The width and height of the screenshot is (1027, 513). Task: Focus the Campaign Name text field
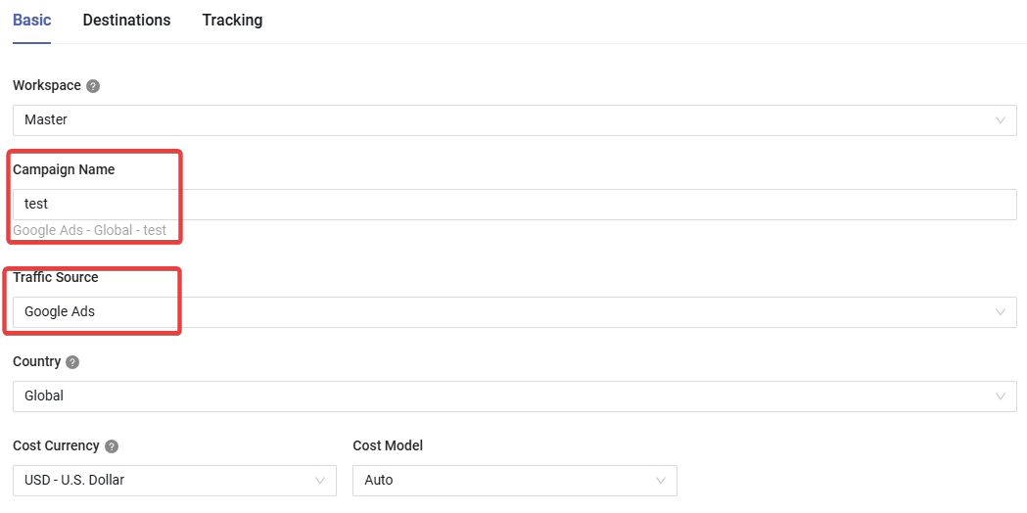pyautogui.click(x=515, y=205)
